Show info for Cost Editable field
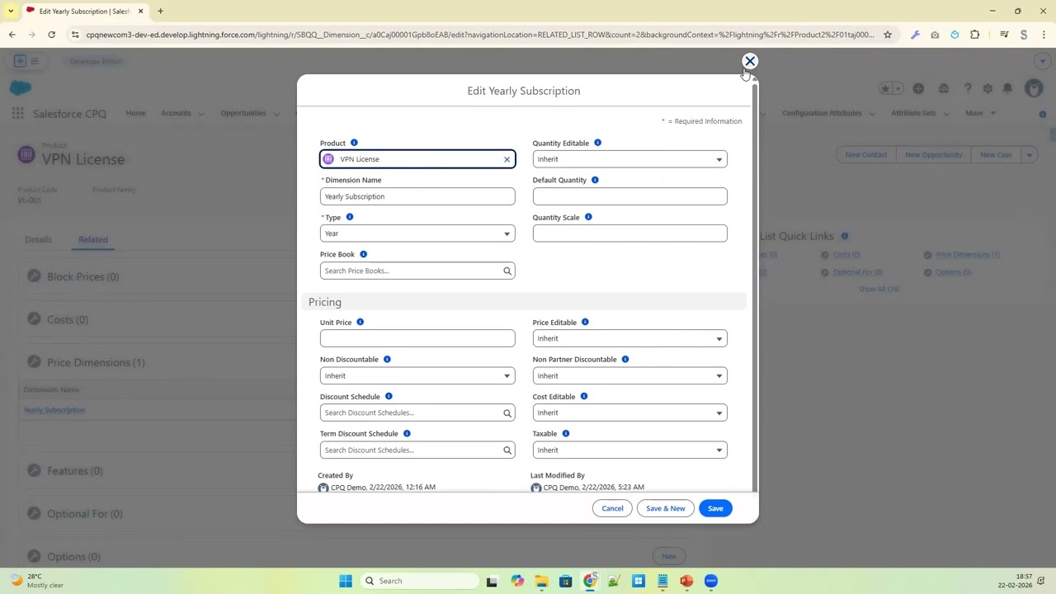 click(583, 396)
